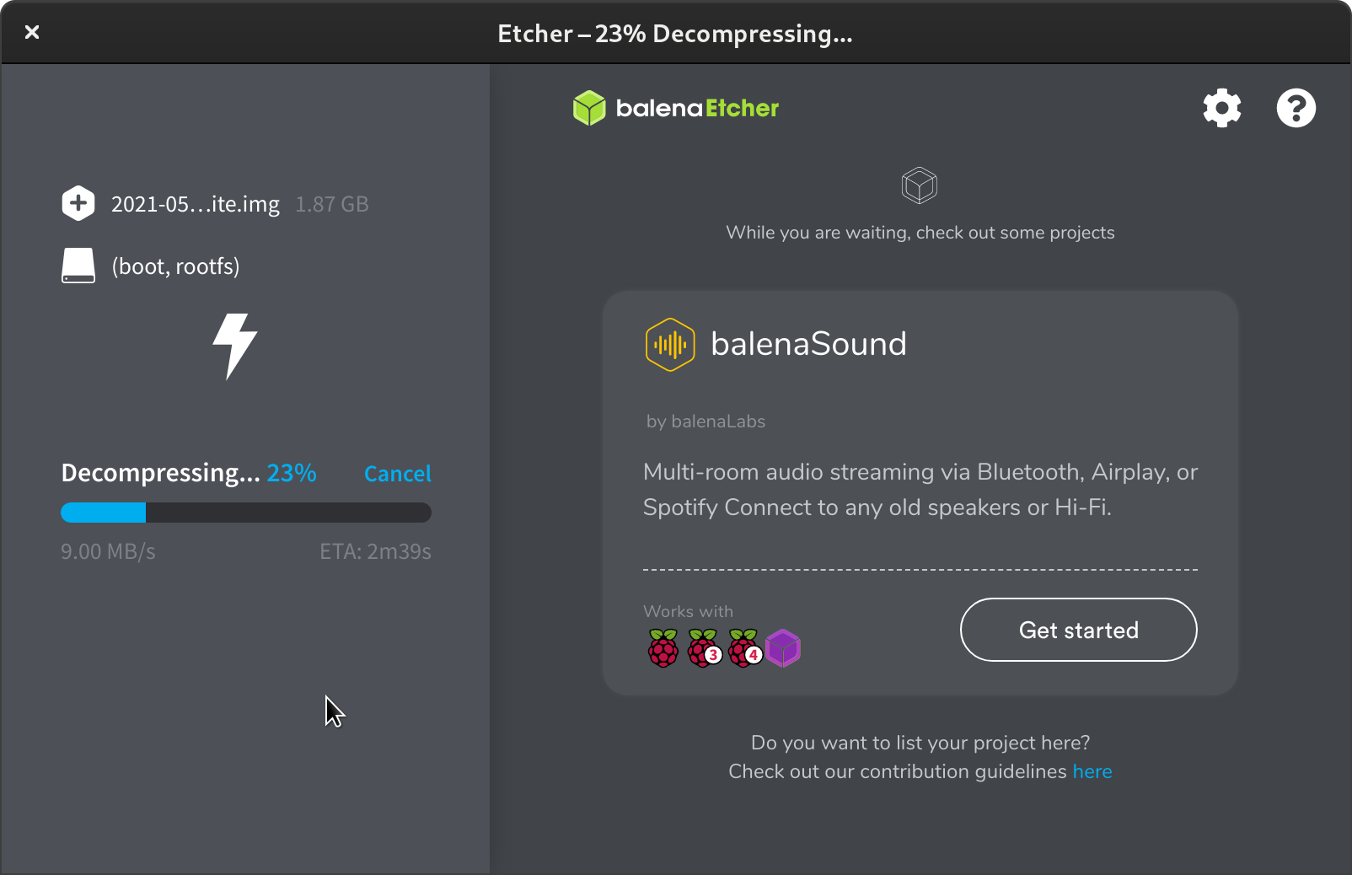Click the blue '23%' progress percentage
The width and height of the screenshot is (1352, 875).
click(292, 473)
